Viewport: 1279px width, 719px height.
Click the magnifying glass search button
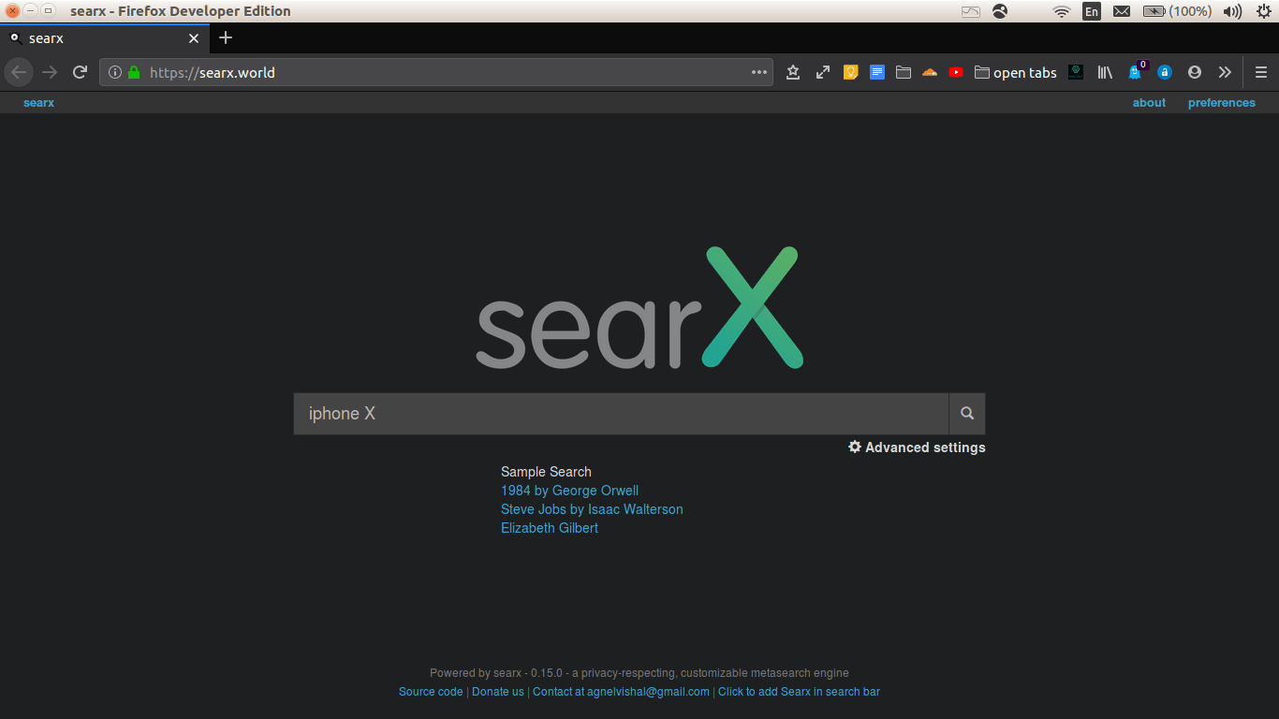tap(966, 413)
